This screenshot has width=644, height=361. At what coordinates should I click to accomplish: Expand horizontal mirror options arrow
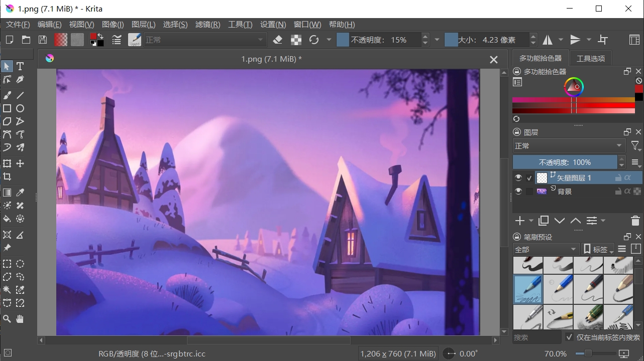[561, 40]
